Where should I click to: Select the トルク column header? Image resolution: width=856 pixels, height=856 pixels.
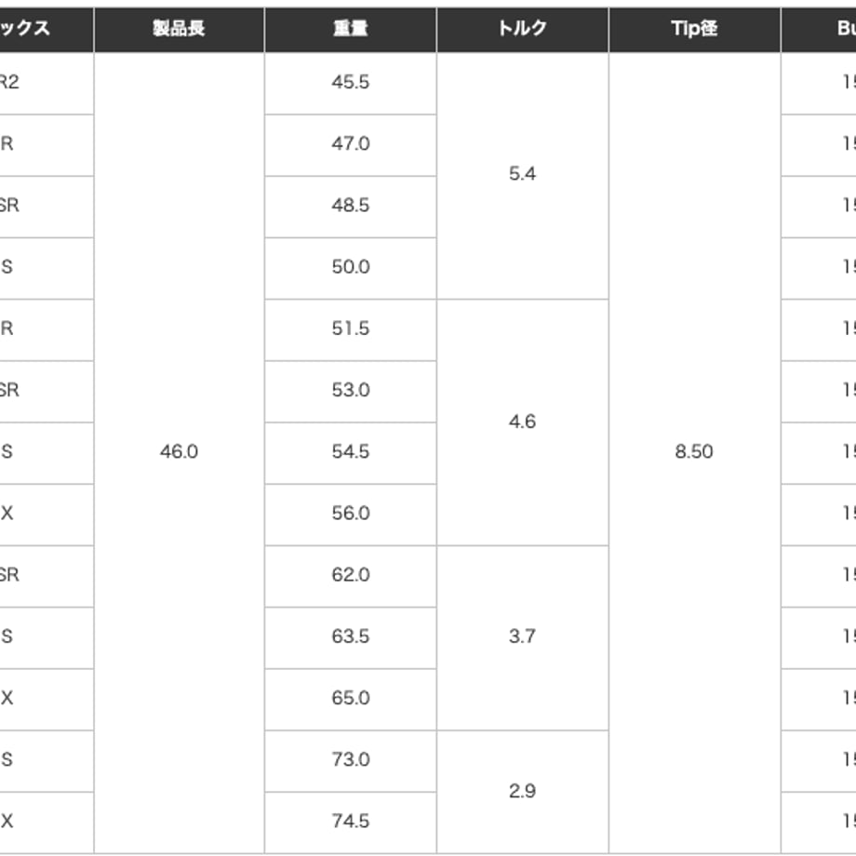(523, 30)
